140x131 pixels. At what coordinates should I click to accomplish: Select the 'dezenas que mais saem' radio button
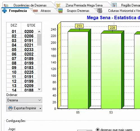point(98,130)
